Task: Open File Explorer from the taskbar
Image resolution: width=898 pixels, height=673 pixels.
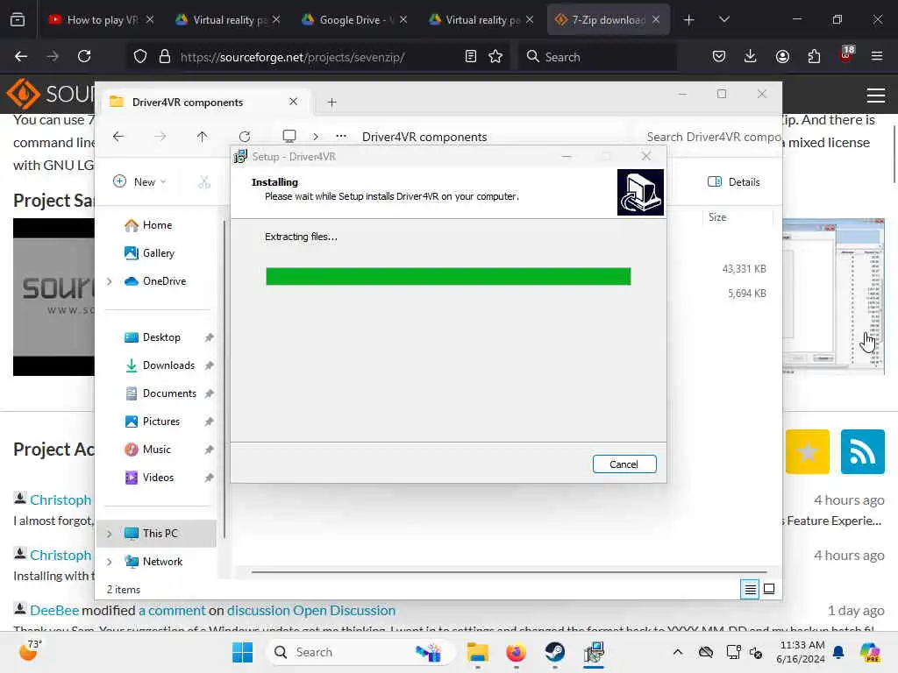Action: pyautogui.click(x=477, y=652)
